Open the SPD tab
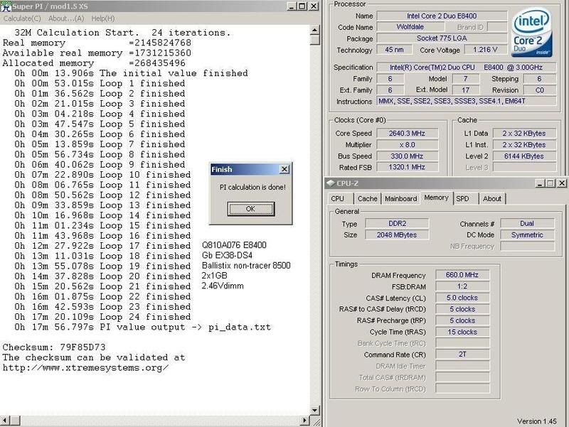 pos(462,199)
